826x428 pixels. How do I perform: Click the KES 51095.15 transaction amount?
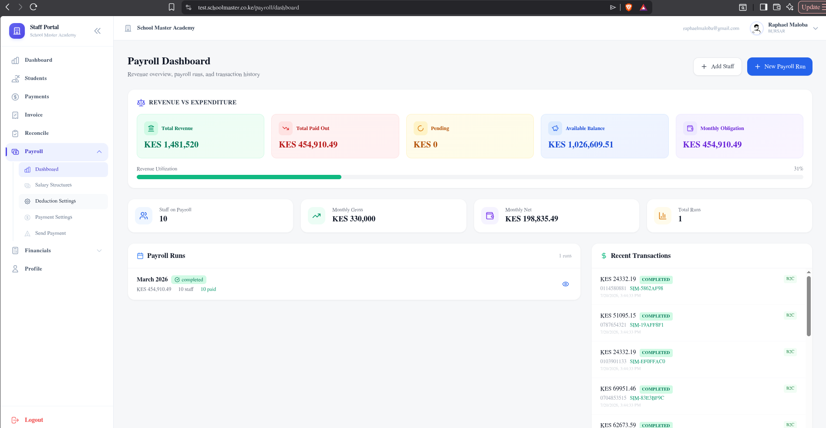[618, 316]
